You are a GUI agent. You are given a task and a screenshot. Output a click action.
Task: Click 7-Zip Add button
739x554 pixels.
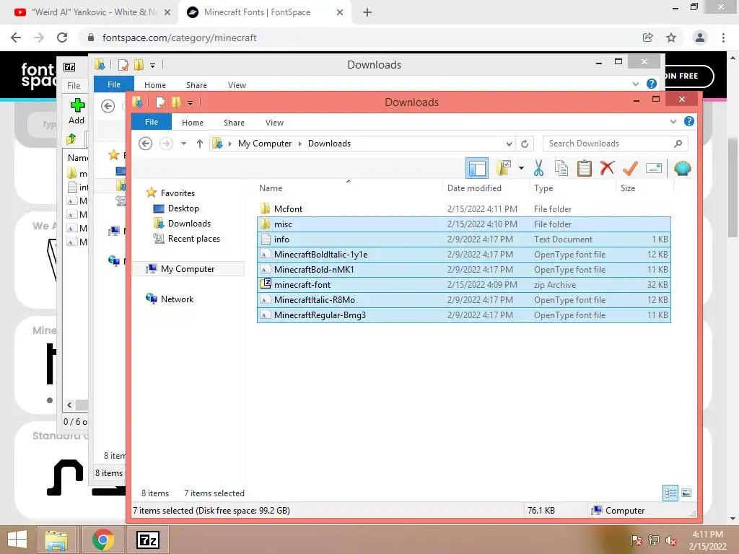pos(76,111)
